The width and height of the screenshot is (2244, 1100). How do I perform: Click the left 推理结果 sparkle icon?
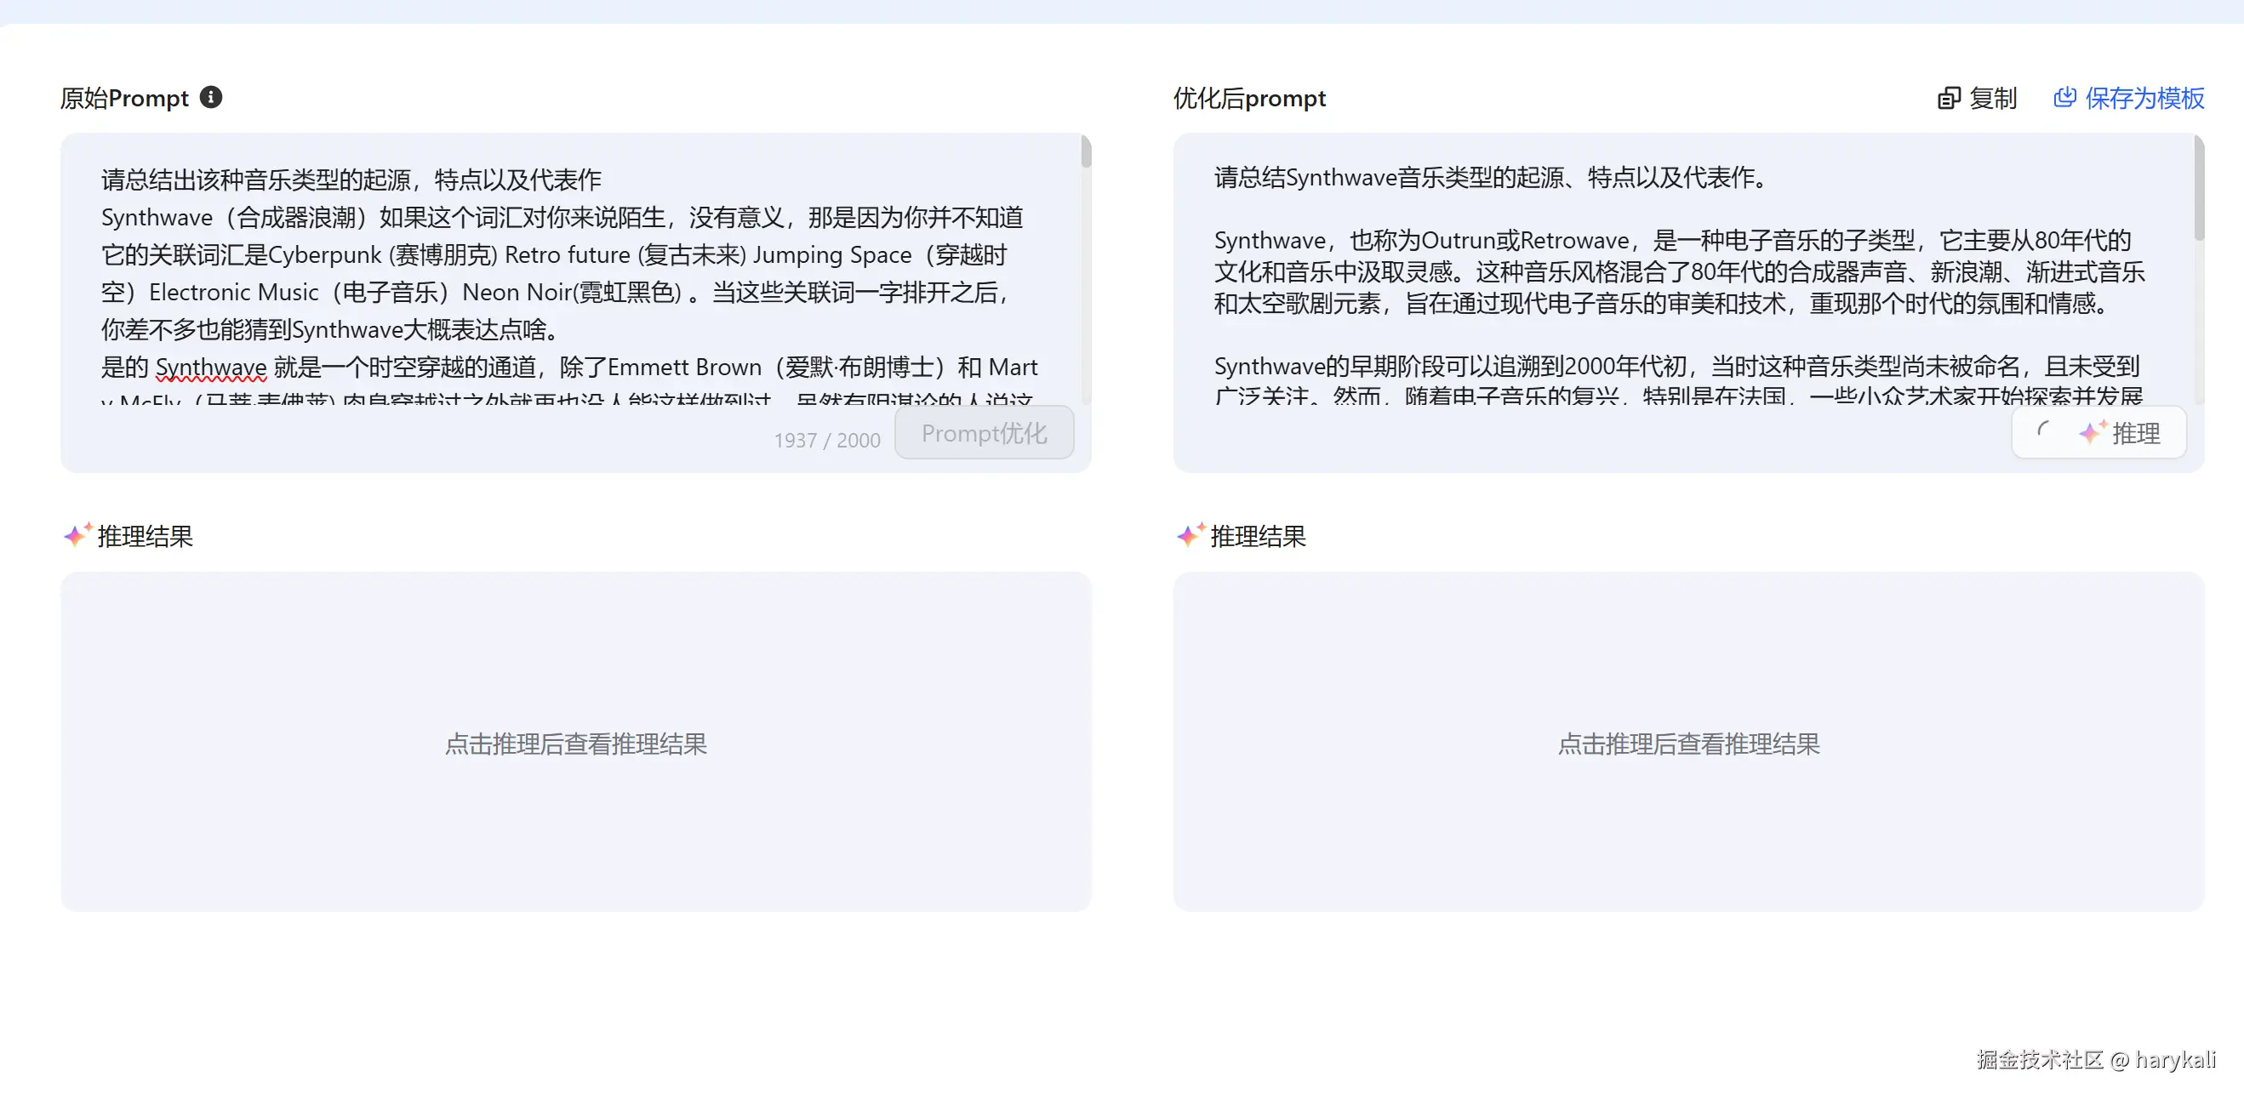(77, 535)
